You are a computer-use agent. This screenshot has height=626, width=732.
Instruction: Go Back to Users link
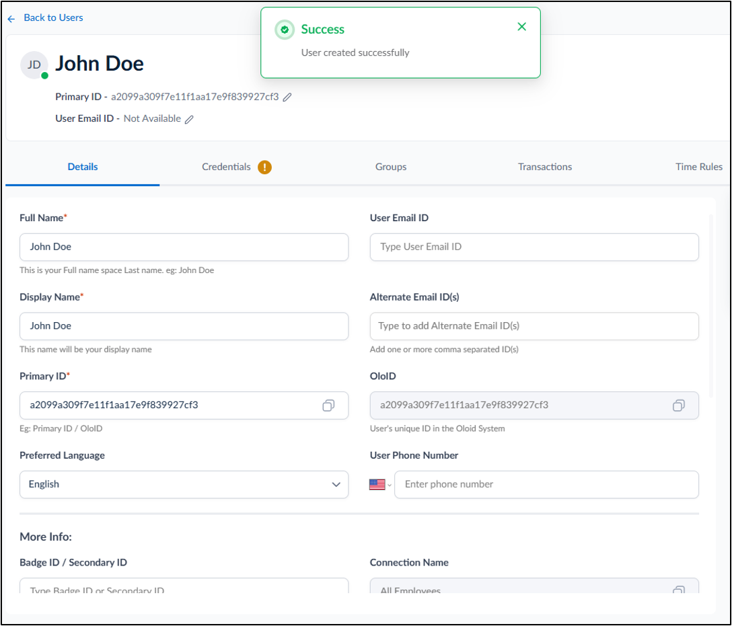point(53,17)
